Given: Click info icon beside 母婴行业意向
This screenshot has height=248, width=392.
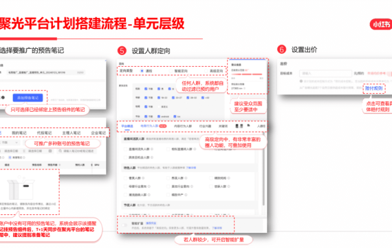Looking at the screenshot, I should click(x=149, y=187).
